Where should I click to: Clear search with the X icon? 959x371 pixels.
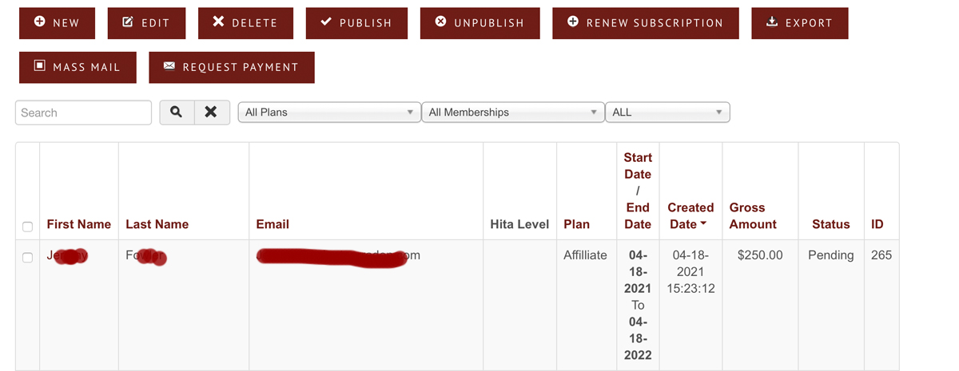(211, 112)
